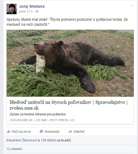Click Juraj Smatana's profile picture
This screenshot has height=154, width=138.
point(12,9)
